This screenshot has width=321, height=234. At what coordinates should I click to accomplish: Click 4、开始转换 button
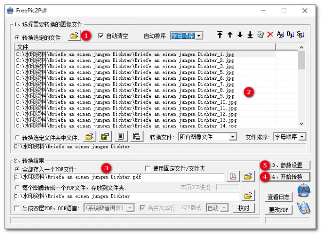tap(287, 177)
